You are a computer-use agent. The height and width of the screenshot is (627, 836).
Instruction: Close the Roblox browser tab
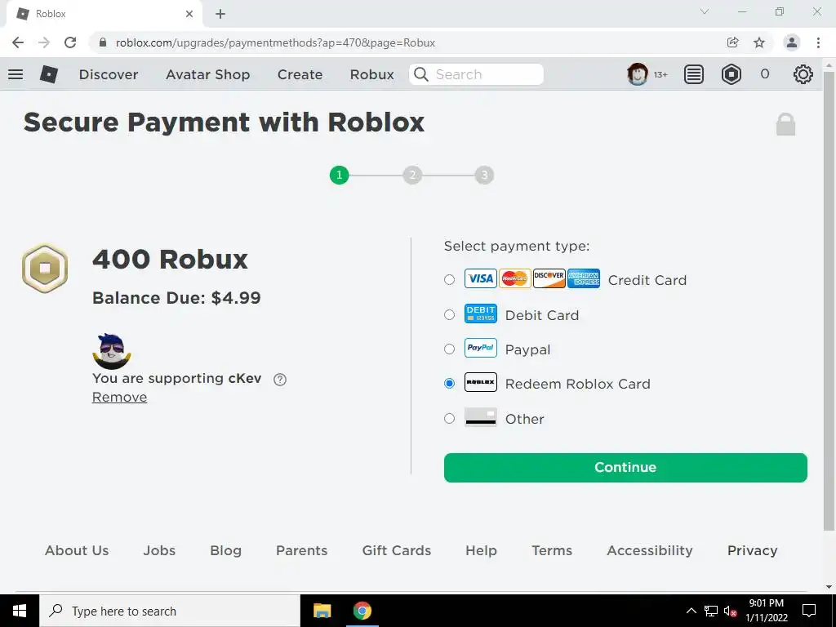(189, 14)
